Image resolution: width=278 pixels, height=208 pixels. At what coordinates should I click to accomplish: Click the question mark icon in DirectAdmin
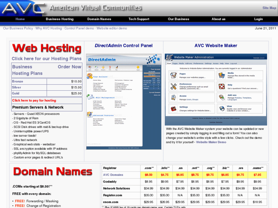coord(110,67)
